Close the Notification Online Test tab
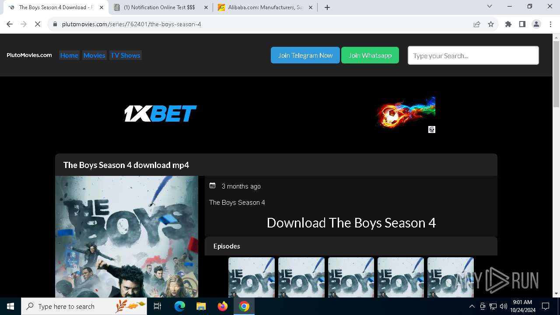560x315 pixels. (206, 7)
